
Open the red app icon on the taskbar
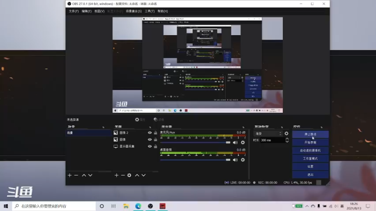[x=163, y=206]
